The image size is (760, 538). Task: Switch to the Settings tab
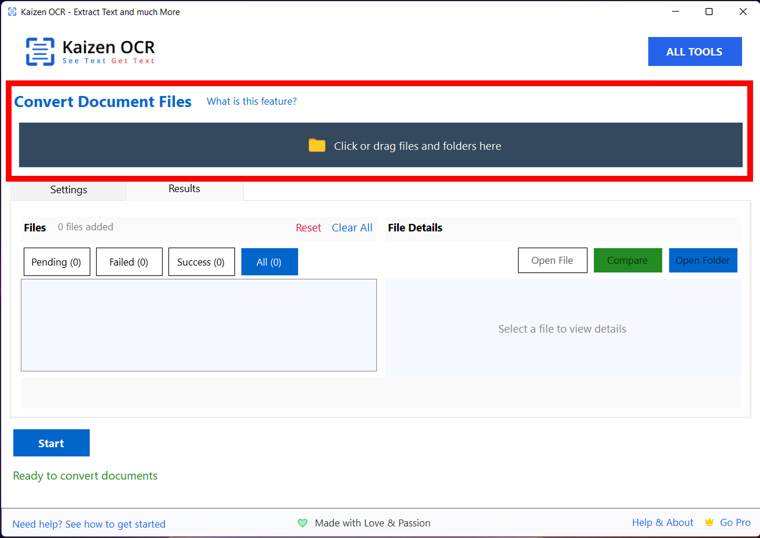pos(68,190)
